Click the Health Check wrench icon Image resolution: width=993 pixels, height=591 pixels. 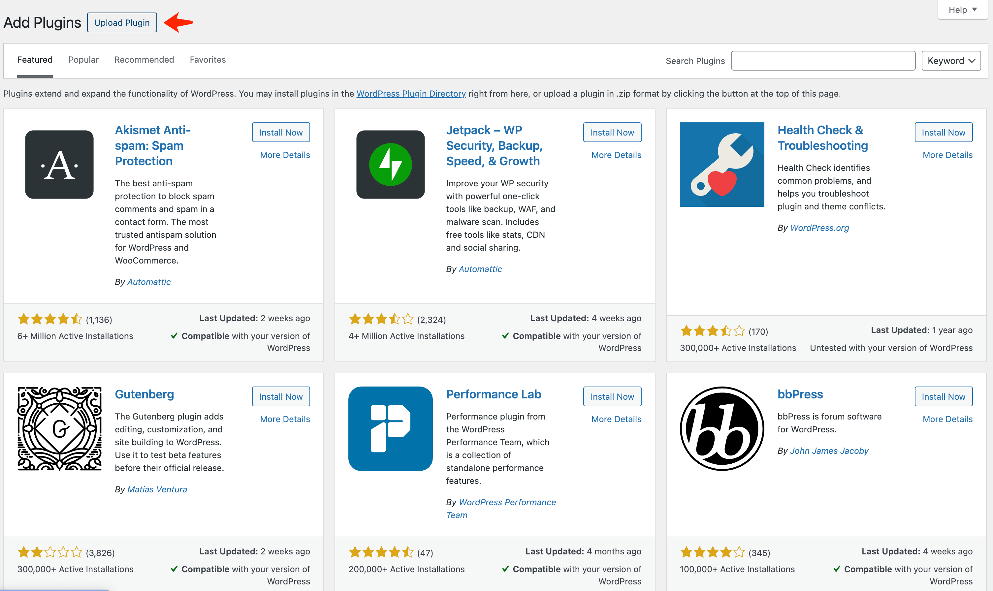(x=722, y=165)
